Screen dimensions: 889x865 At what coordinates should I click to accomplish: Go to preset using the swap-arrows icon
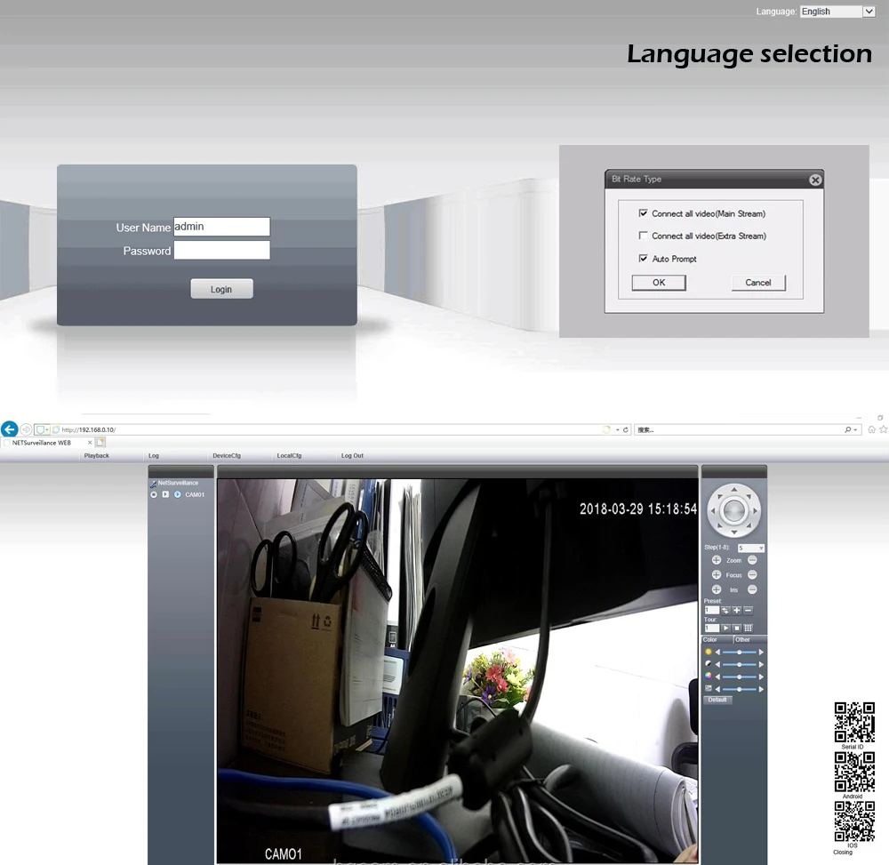(x=725, y=611)
